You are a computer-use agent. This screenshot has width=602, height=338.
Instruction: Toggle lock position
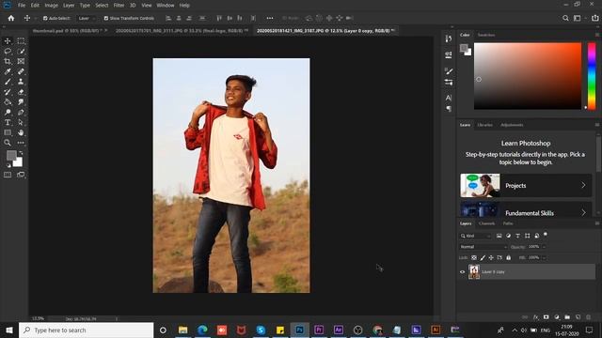pyautogui.click(x=491, y=258)
